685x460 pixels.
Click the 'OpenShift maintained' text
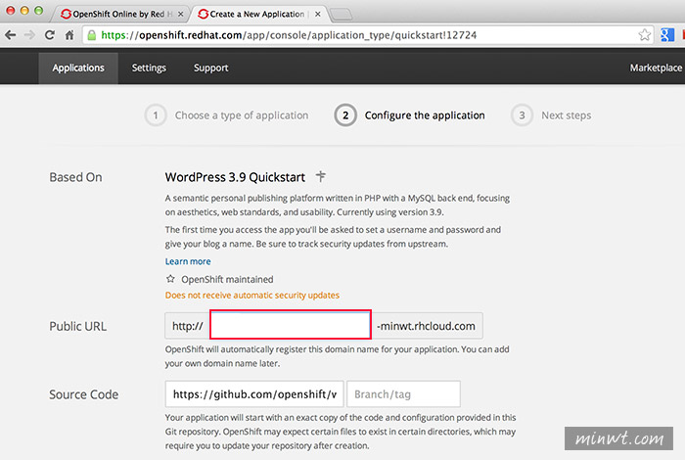pyautogui.click(x=227, y=279)
